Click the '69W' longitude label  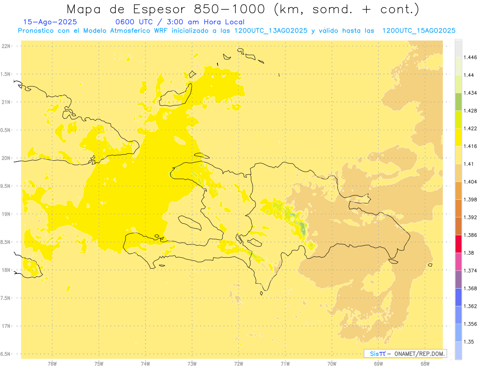[x=378, y=364]
